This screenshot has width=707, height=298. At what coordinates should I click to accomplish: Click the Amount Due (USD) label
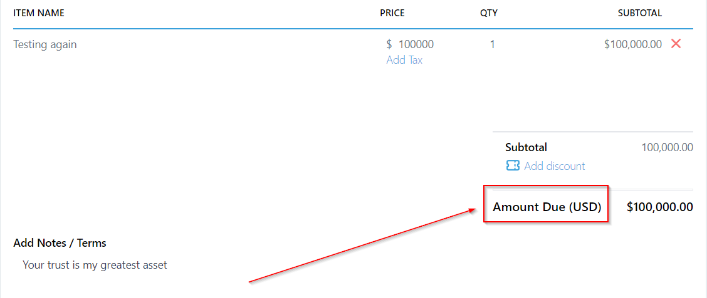[547, 207]
